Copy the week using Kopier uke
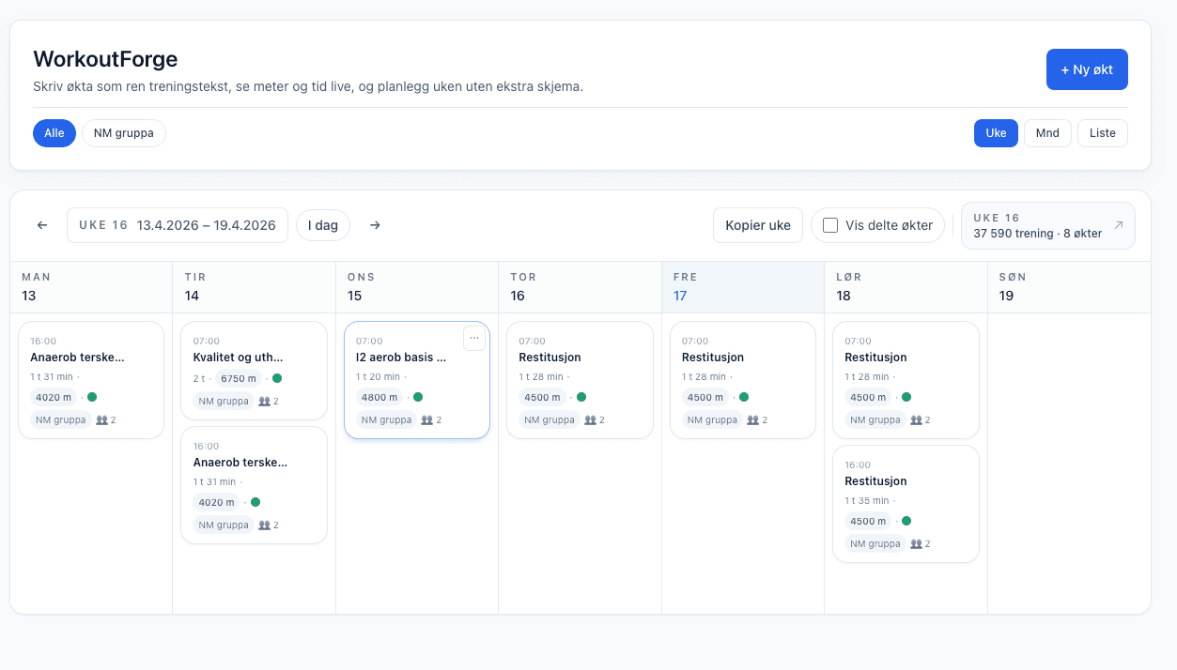 (x=757, y=225)
